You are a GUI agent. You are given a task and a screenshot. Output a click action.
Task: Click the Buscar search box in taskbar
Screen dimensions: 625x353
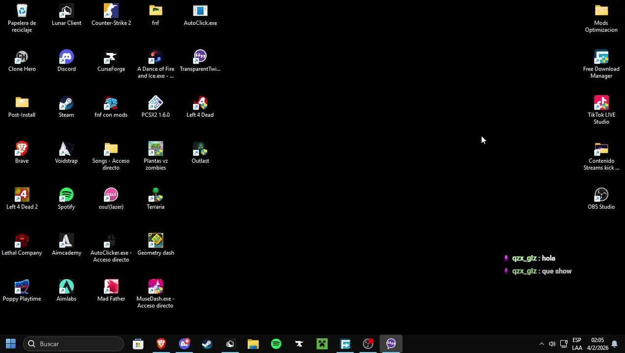[x=74, y=344]
